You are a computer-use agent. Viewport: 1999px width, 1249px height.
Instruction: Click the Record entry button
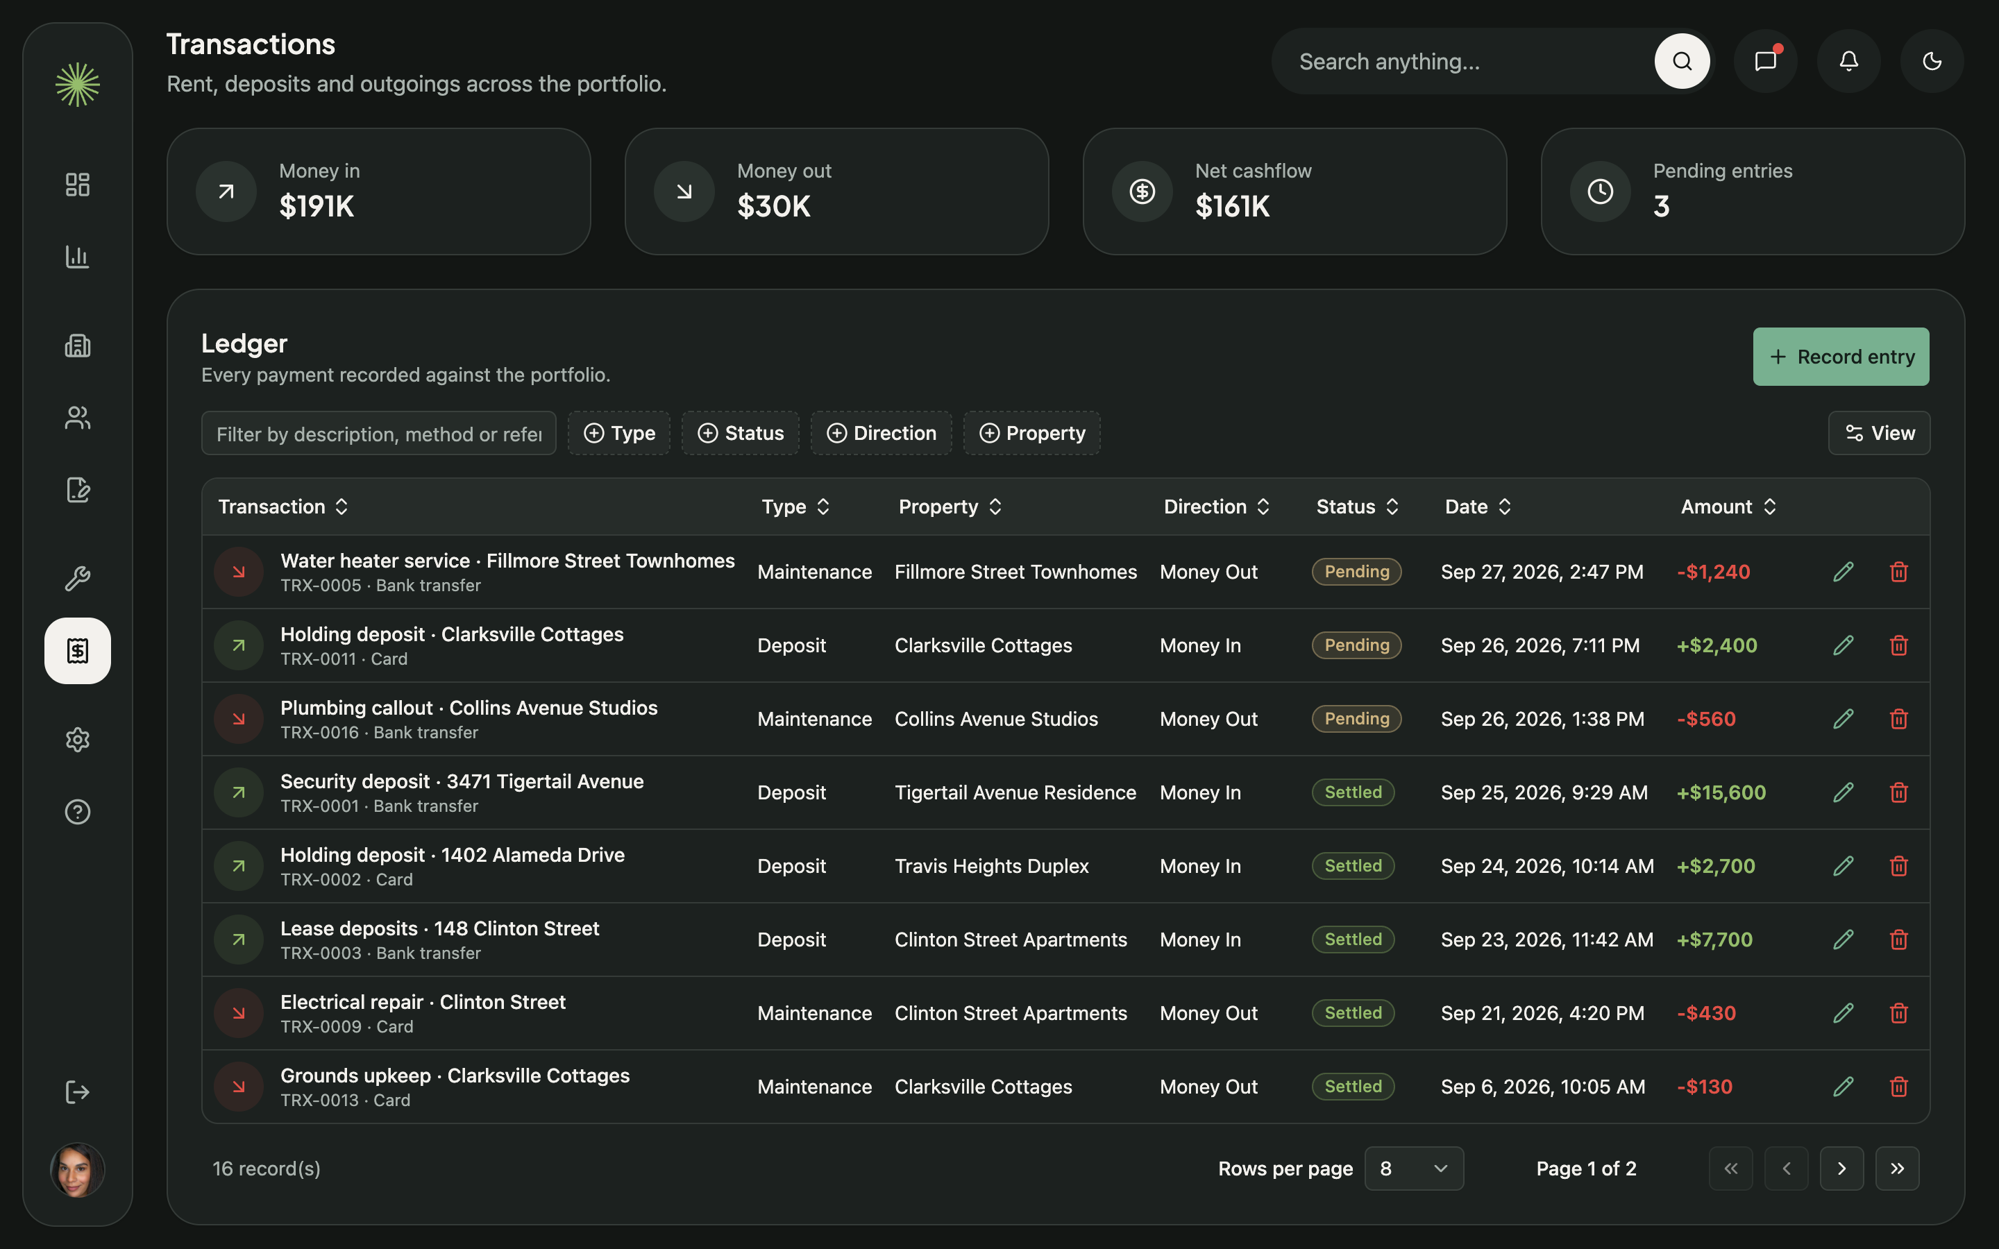point(1841,357)
